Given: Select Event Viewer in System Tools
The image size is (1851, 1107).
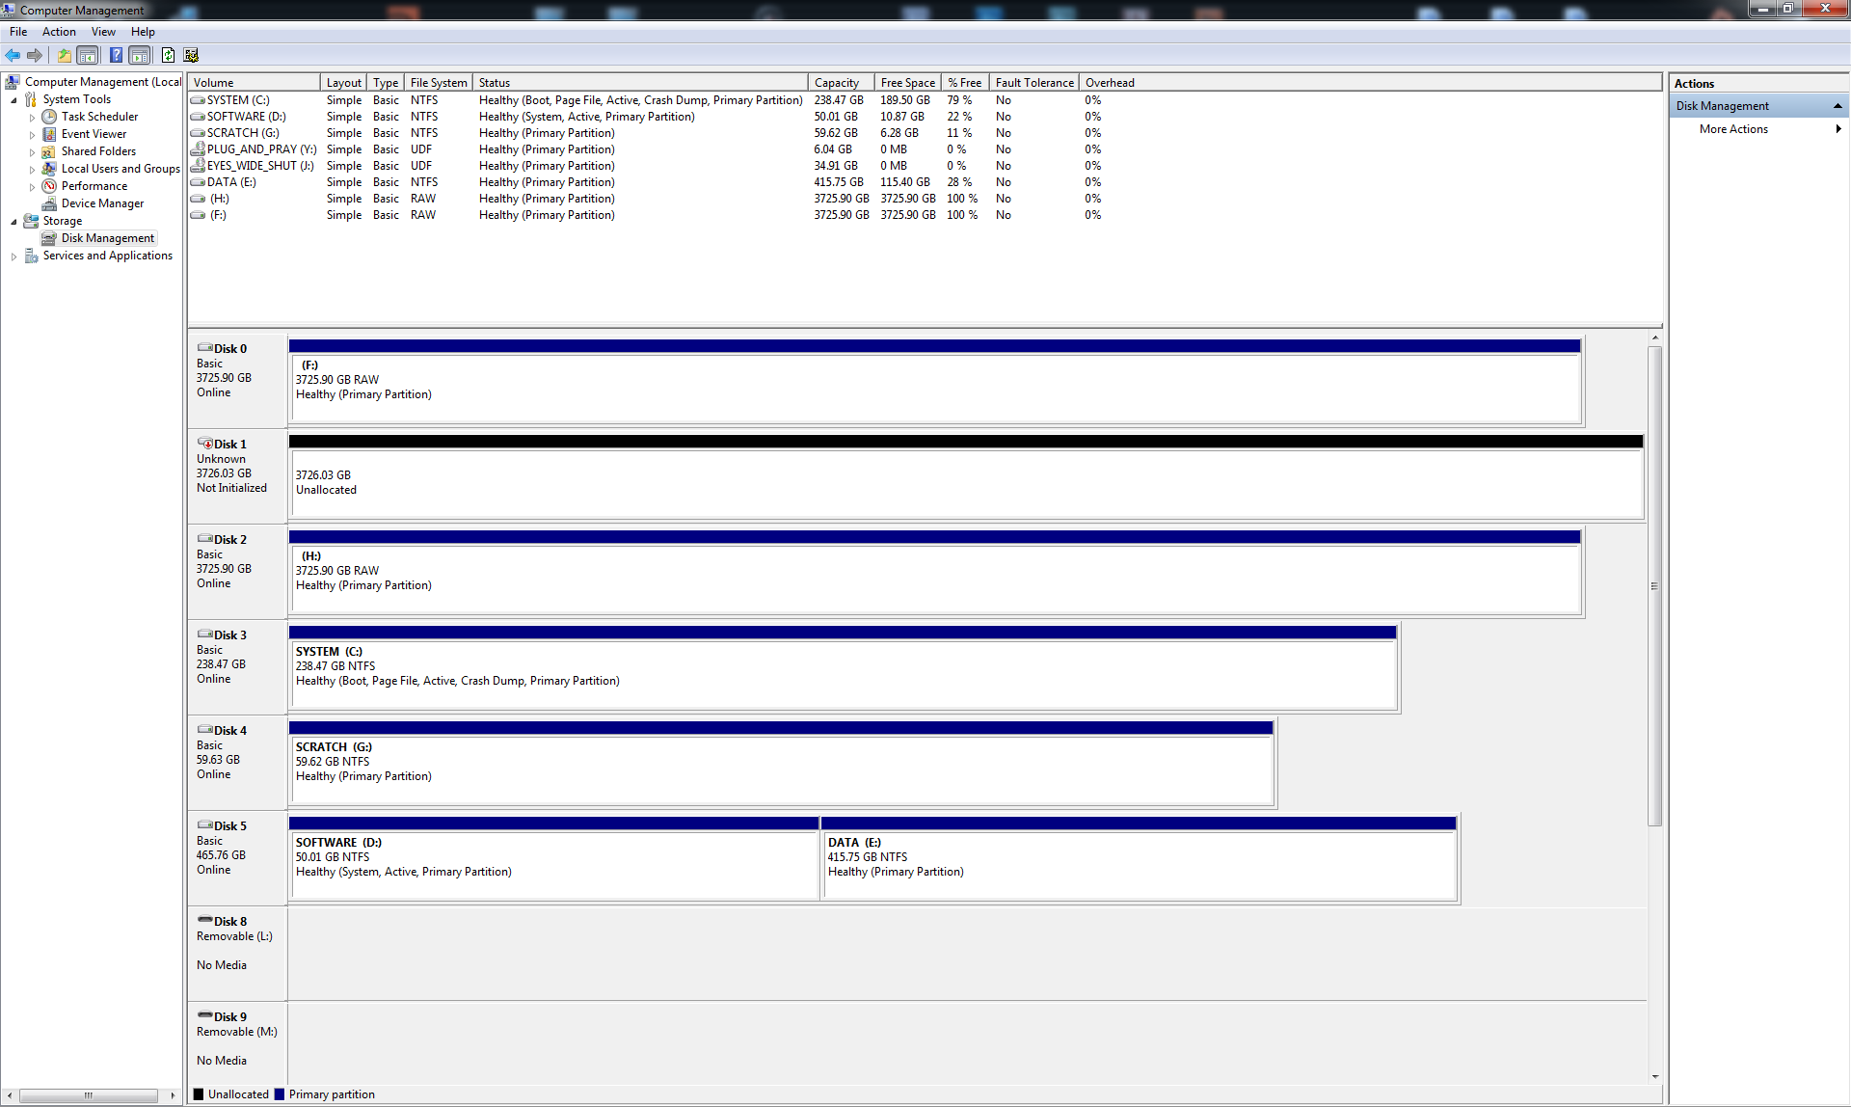Looking at the screenshot, I should point(94,134).
